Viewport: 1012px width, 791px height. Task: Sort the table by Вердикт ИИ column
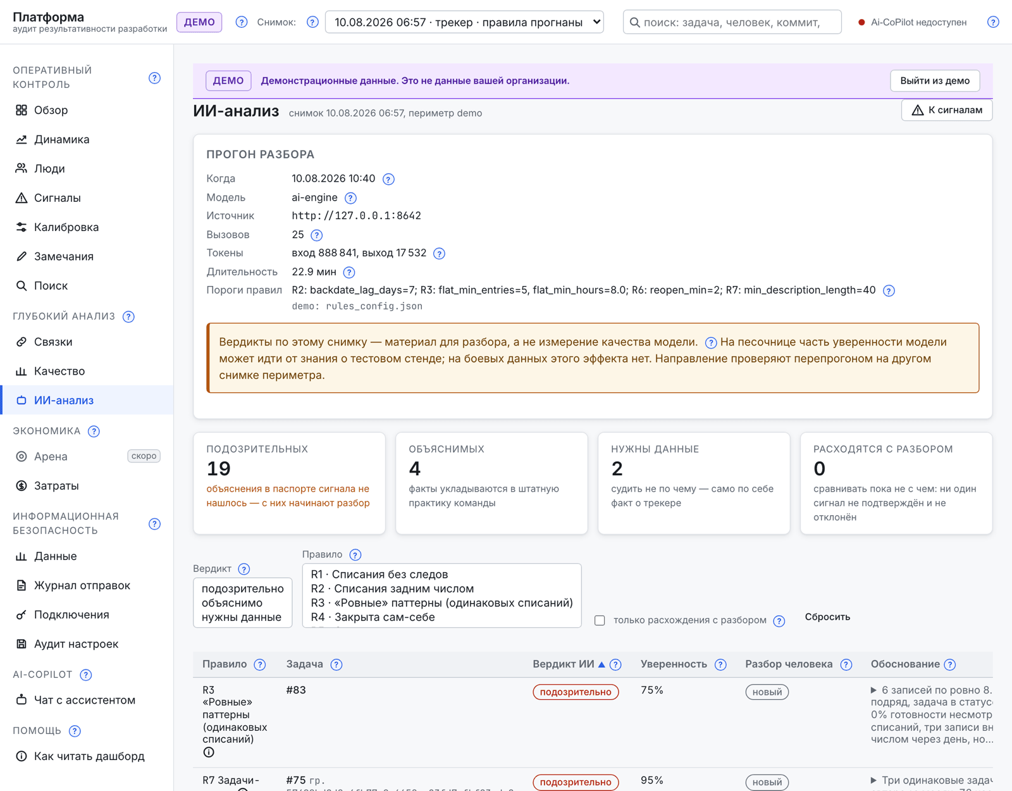569,664
